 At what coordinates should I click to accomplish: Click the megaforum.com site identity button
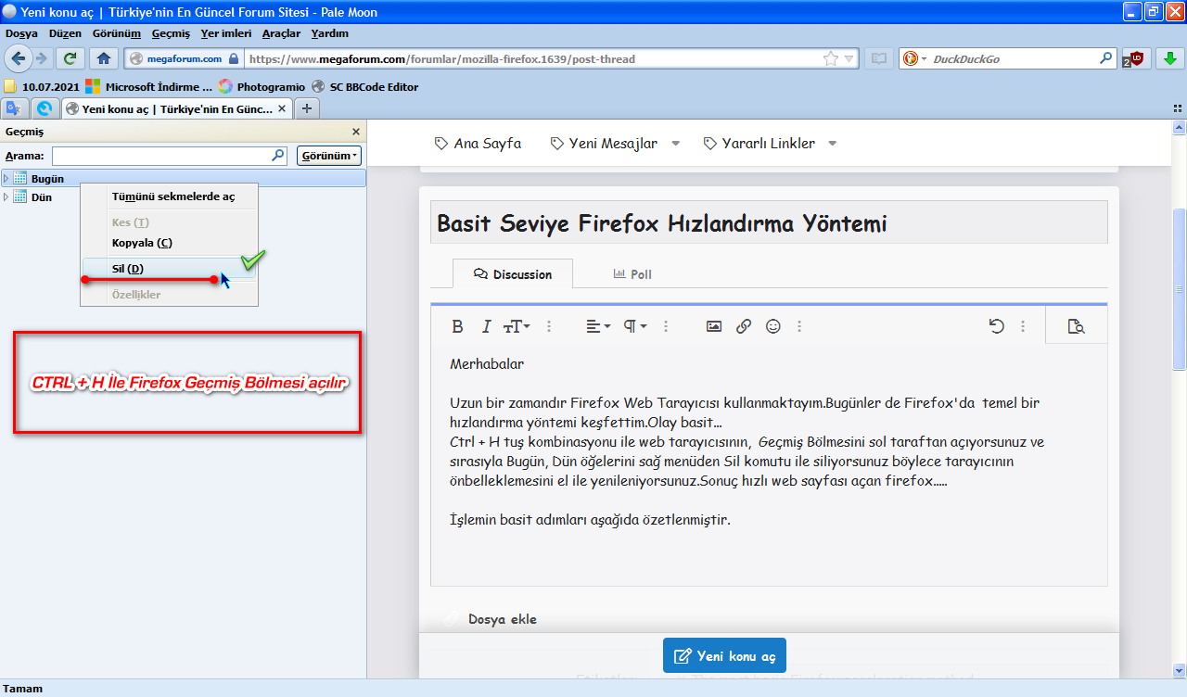[185, 58]
